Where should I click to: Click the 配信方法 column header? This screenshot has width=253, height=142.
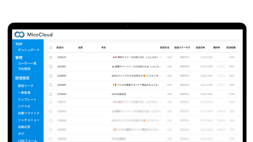tap(164, 48)
